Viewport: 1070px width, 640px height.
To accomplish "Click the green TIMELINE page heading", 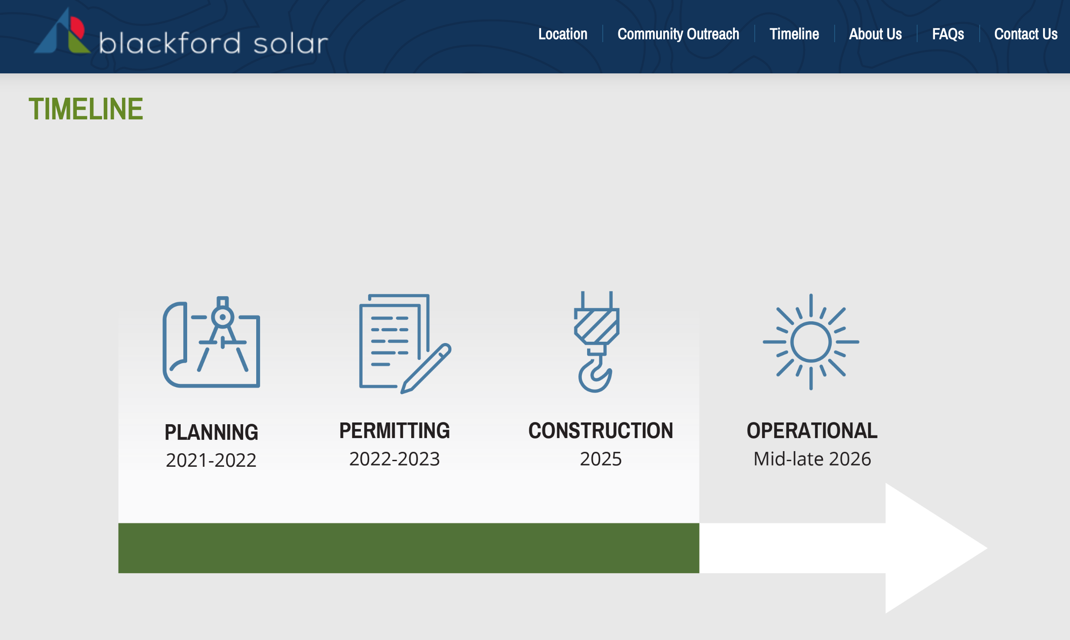I will click(x=86, y=109).
